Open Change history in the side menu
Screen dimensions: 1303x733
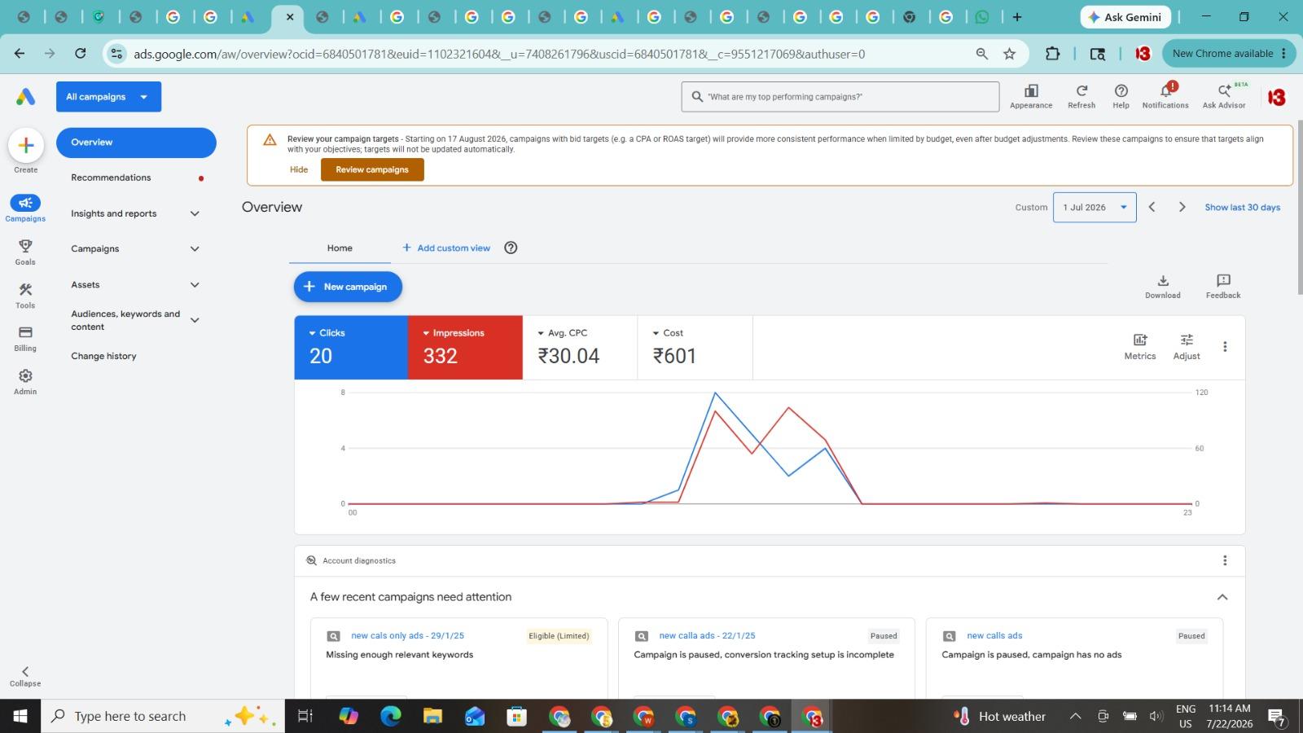pyautogui.click(x=103, y=356)
